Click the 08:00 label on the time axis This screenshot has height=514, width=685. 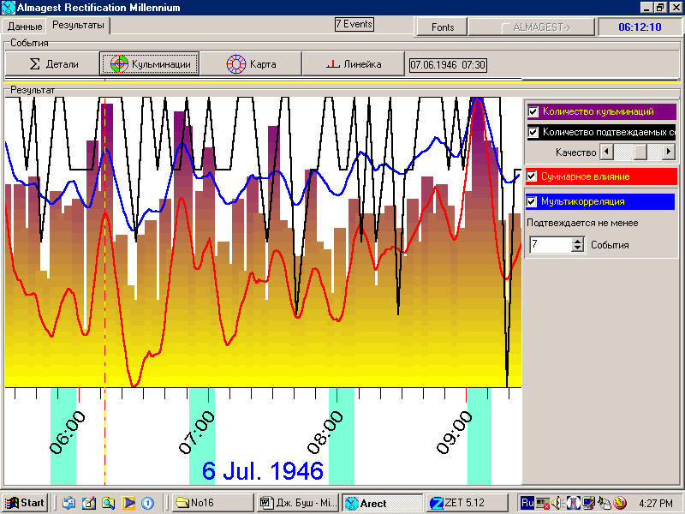pos(325,433)
